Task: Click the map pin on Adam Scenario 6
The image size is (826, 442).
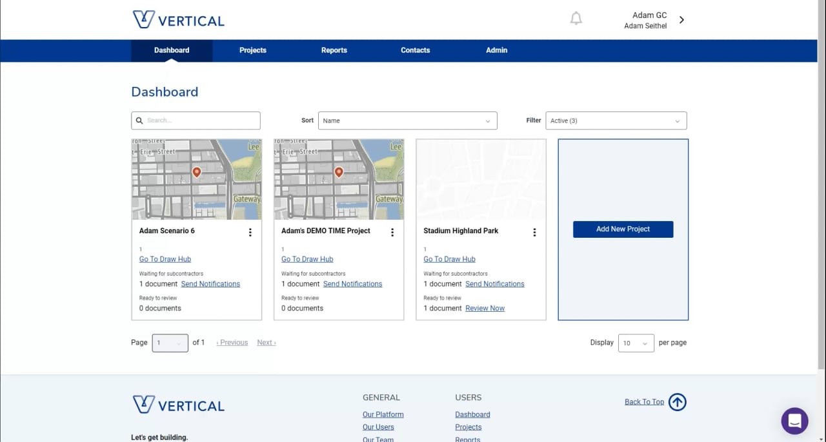Action: pos(197,172)
